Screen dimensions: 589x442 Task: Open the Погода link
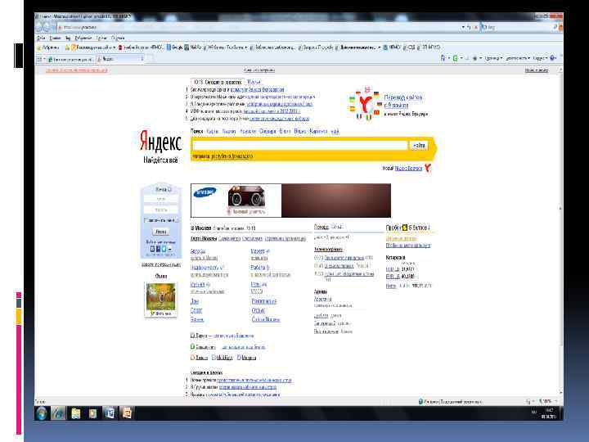coord(321,227)
